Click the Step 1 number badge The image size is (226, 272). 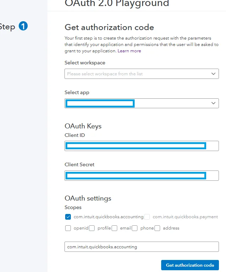[x=23, y=26]
